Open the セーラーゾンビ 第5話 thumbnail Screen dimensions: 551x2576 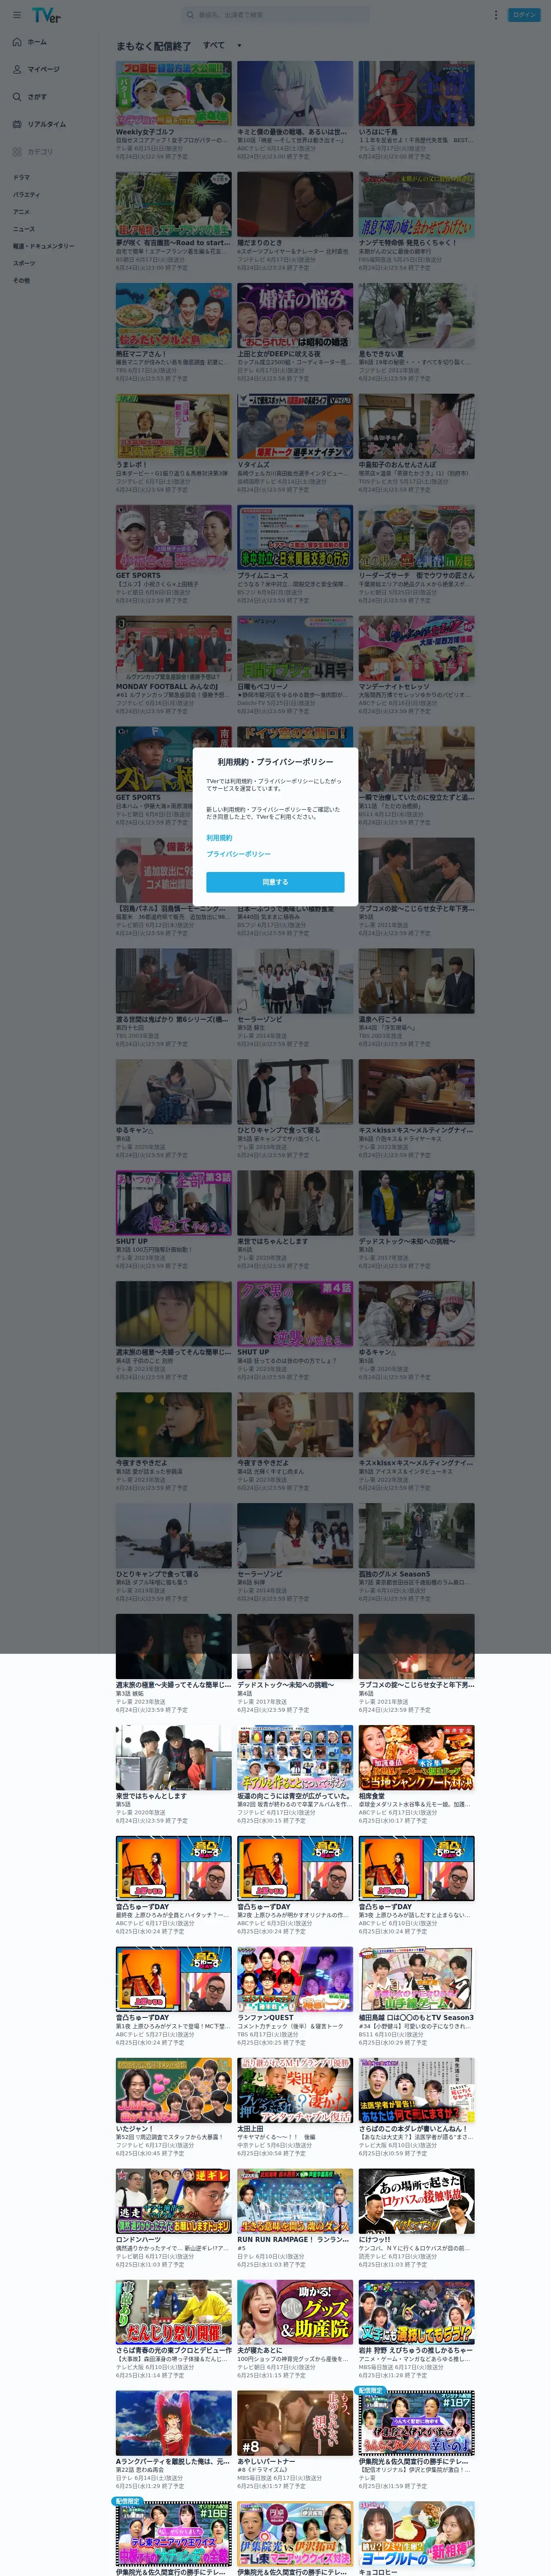(x=295, y=981)
